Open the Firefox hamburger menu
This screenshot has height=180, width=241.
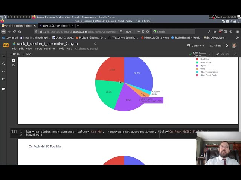[238, 31]
